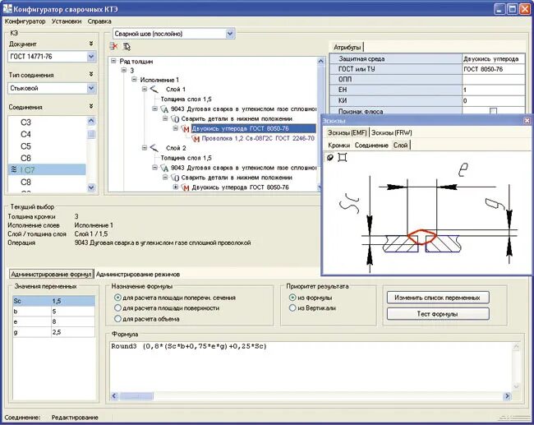This screenshot has height=425, width=534.
Task: Click ГОСТ 8050-76 attribute value cell
Action: click(493, 69)
